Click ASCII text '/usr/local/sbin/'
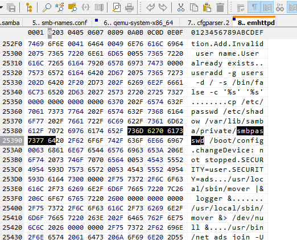 pyautogui.click(x=227, y=208)
